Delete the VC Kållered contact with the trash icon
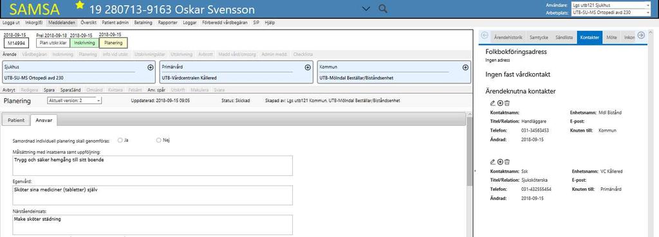The height and width of the screenshot is (237, 659). pyautogui.click(x=507, y=162)
